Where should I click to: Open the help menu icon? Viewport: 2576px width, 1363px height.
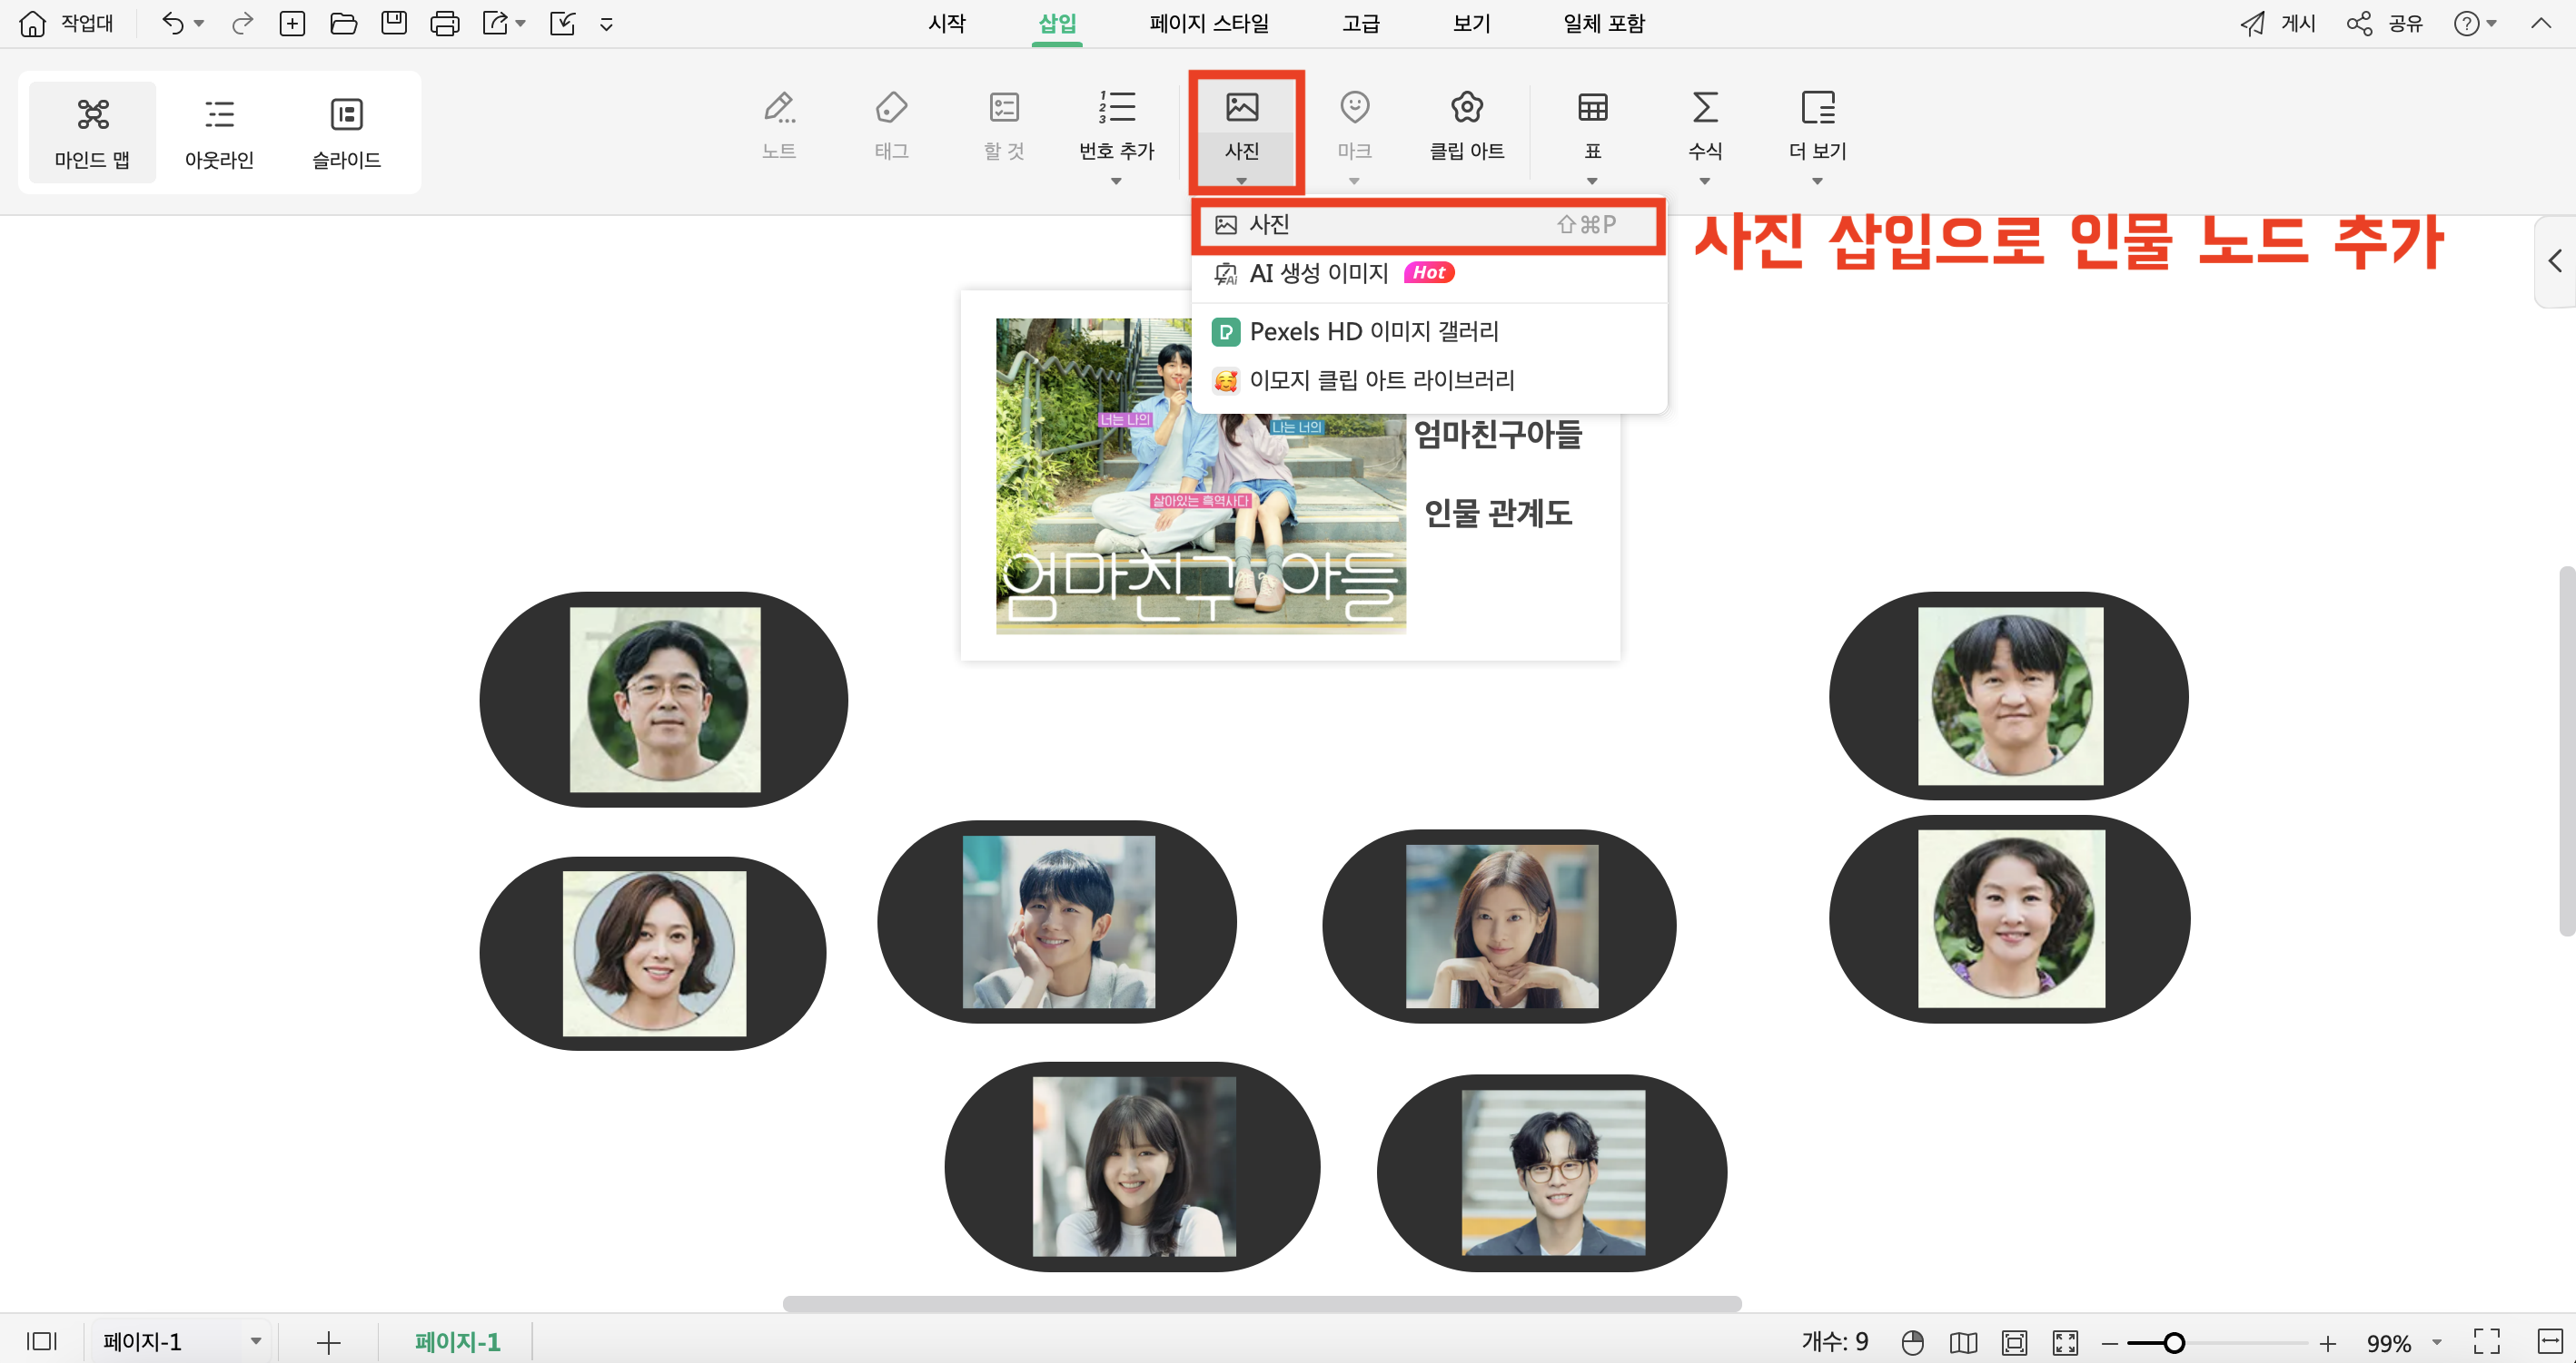coord(2466,23)
